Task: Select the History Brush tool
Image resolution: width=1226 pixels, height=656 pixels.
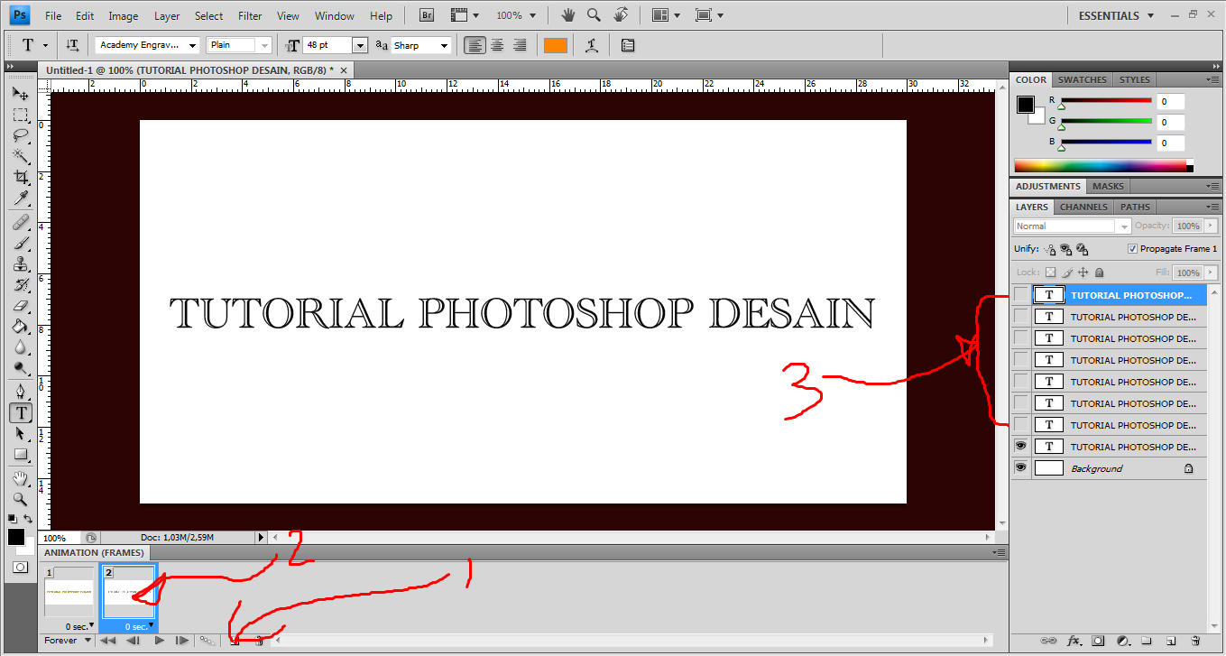Action: (x=20, y=285)
